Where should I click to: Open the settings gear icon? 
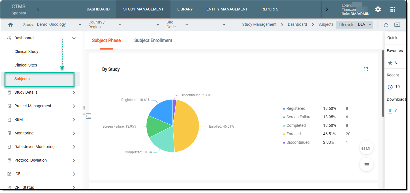coord(378,9)
